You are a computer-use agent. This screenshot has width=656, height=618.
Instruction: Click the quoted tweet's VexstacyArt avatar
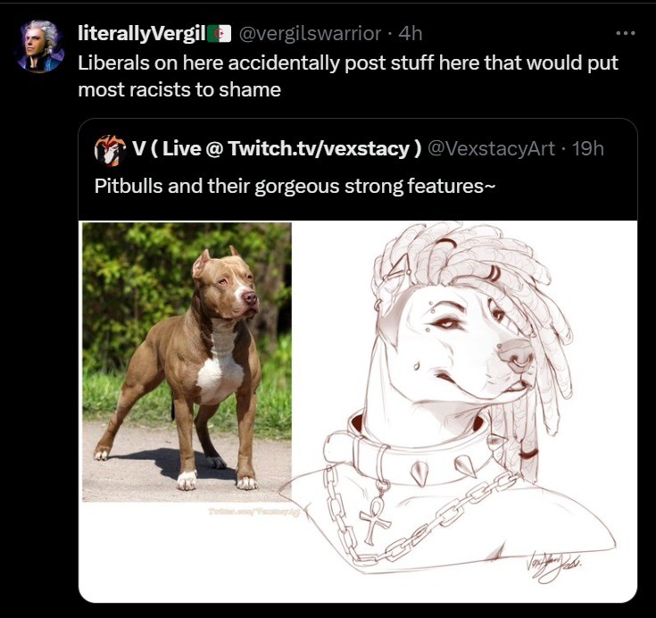[109, 149]
